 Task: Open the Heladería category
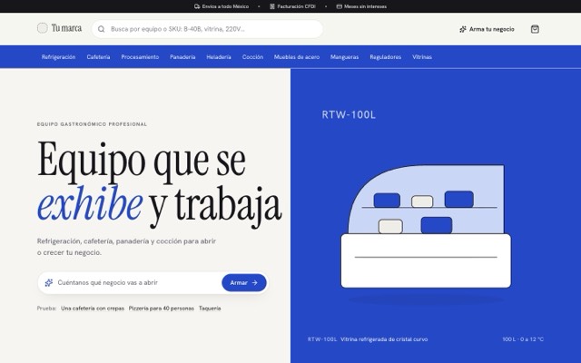click(219, 57)
